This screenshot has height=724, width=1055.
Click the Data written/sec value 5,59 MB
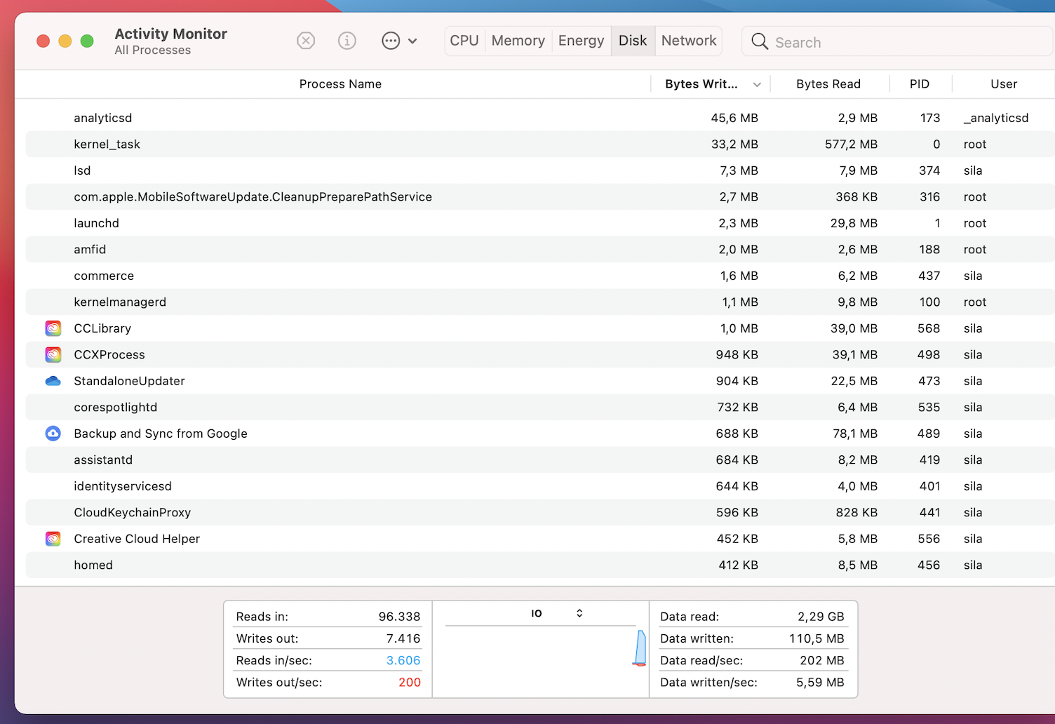tap(820, 682)
